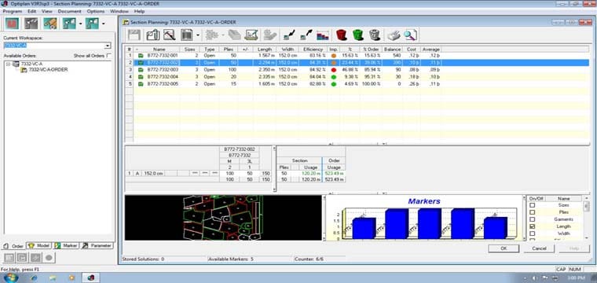Click the Efficiency column header
The image size is (597, 283).
pyautogui.click(x=313, y=50)
